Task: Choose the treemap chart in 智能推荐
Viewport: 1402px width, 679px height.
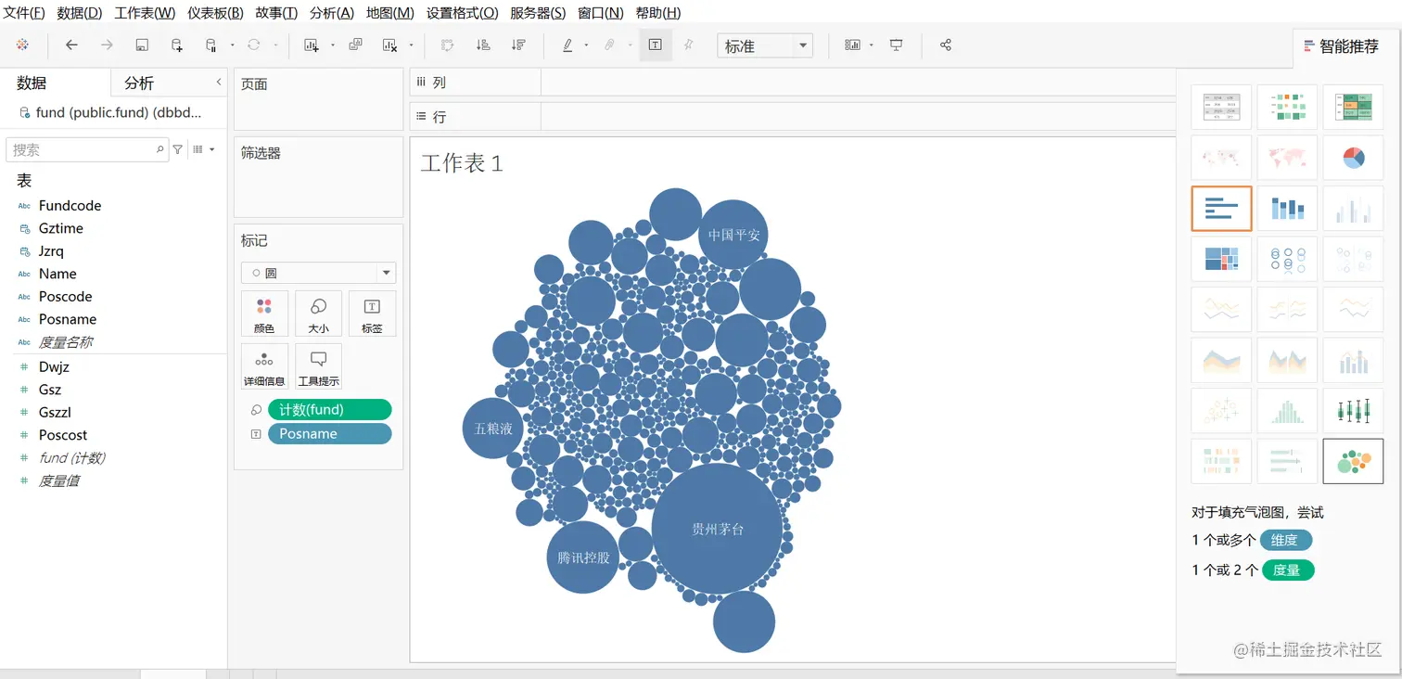Action: pos(1221,259)
